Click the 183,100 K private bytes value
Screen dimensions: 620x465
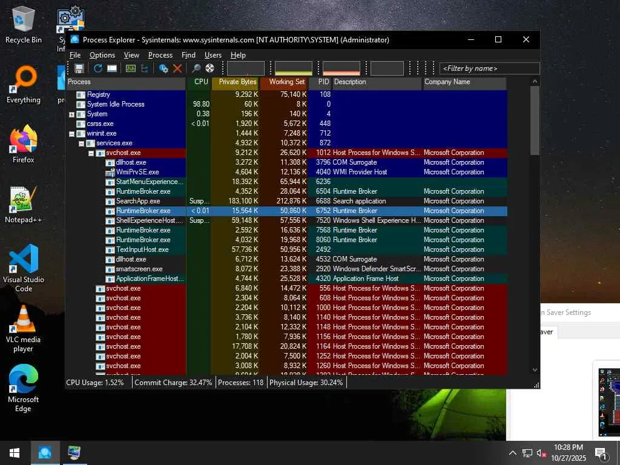coord(243,201)
